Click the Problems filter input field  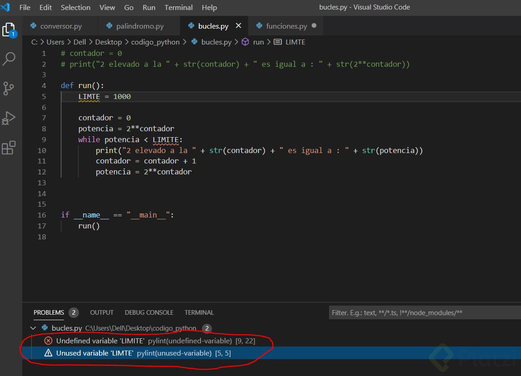[x=425, y=312]
